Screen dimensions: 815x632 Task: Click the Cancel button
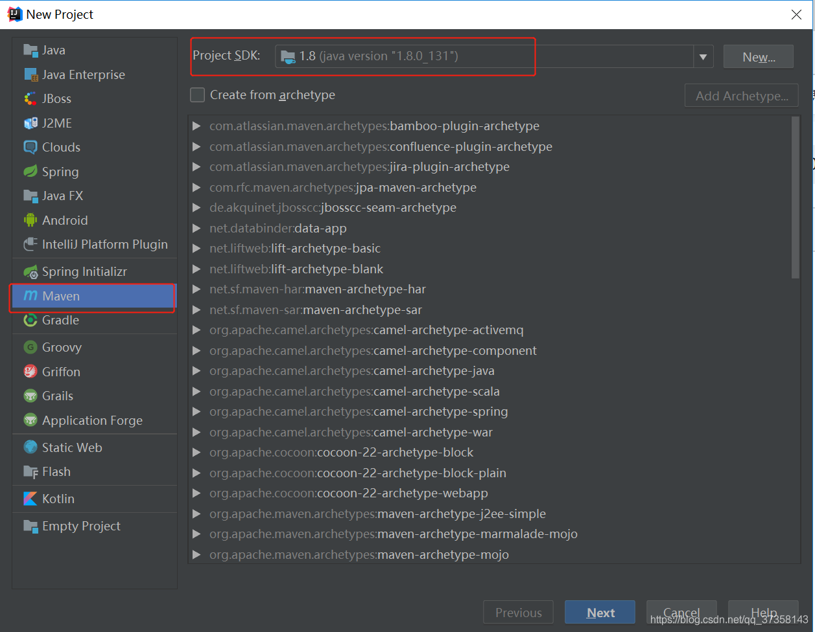[681, 613]
